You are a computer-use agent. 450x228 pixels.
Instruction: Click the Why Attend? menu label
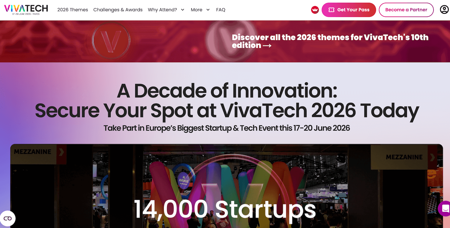[x=162, y=10]
